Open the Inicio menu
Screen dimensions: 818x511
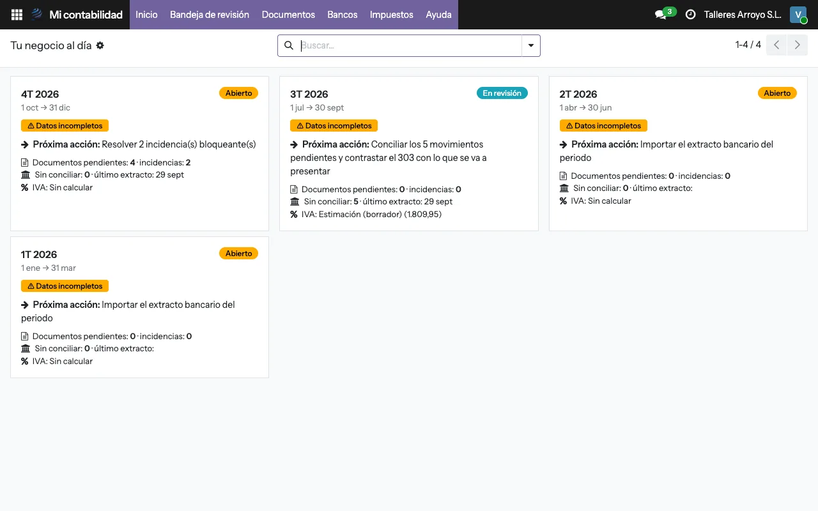(146, 15)
